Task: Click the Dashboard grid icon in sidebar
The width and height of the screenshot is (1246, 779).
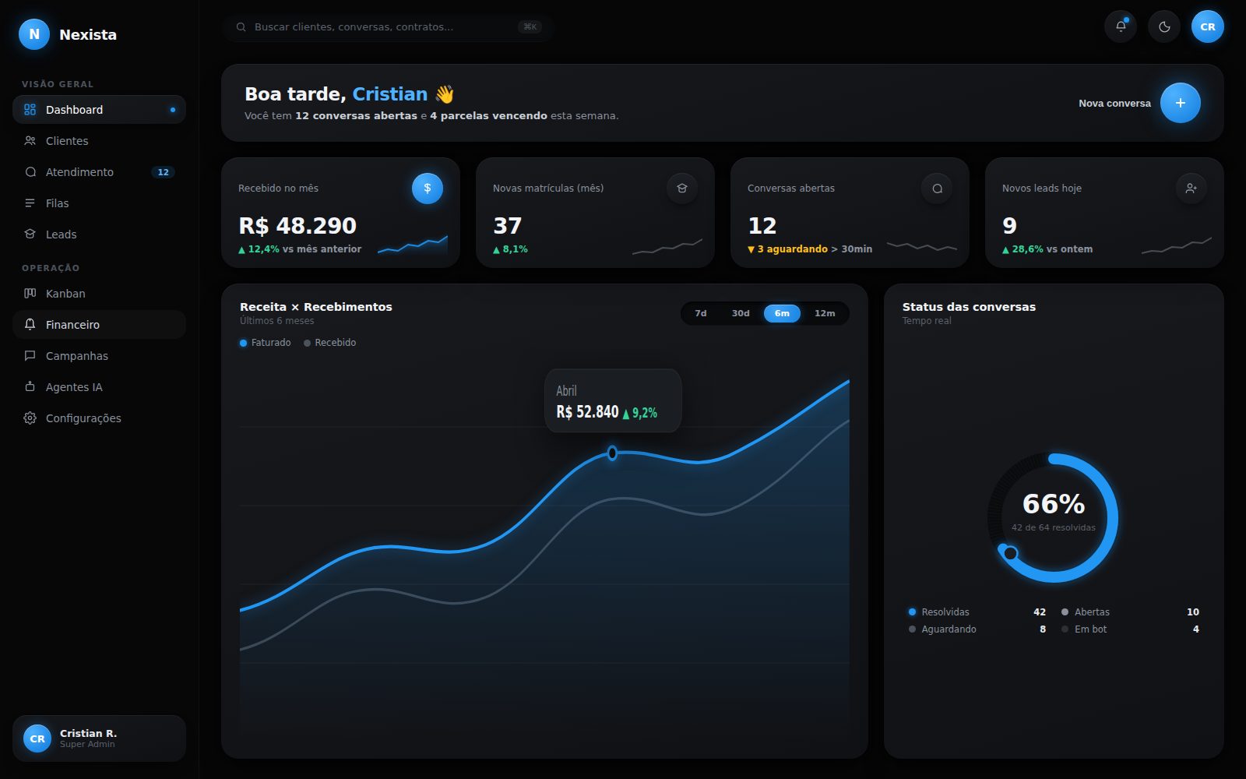Action: (x=30, y=110)
